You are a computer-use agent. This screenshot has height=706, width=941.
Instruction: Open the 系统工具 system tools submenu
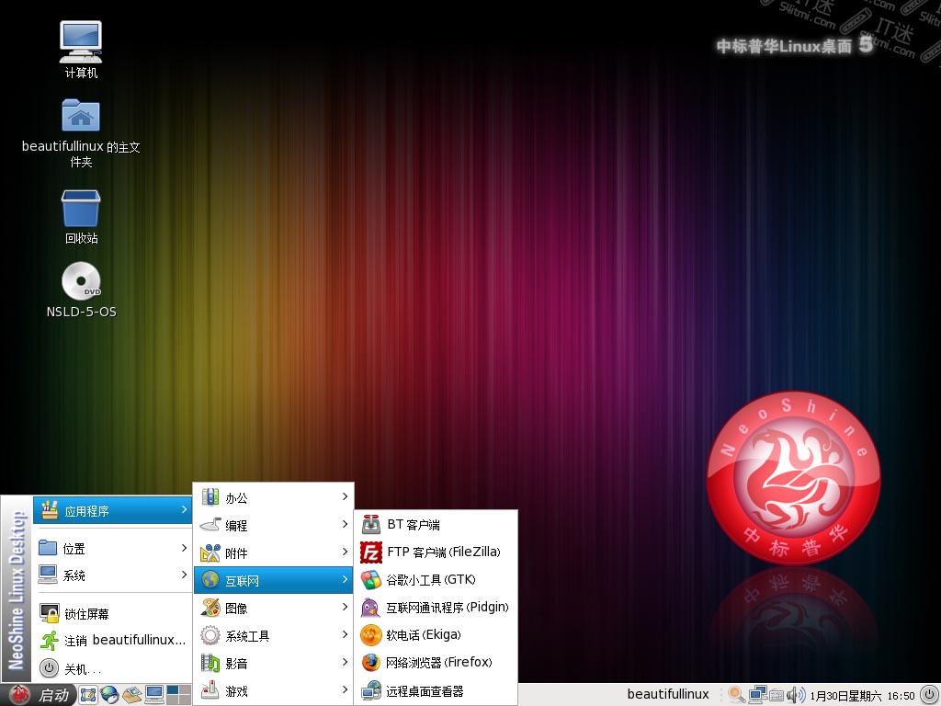pyautogui.click(x=274, y=635)
